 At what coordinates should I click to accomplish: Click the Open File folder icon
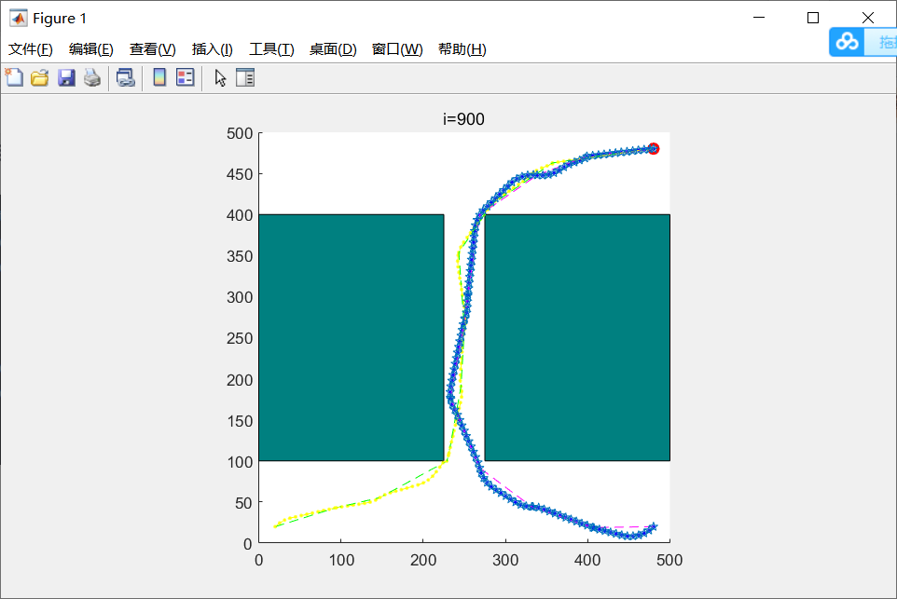click(x=40, y=77)
